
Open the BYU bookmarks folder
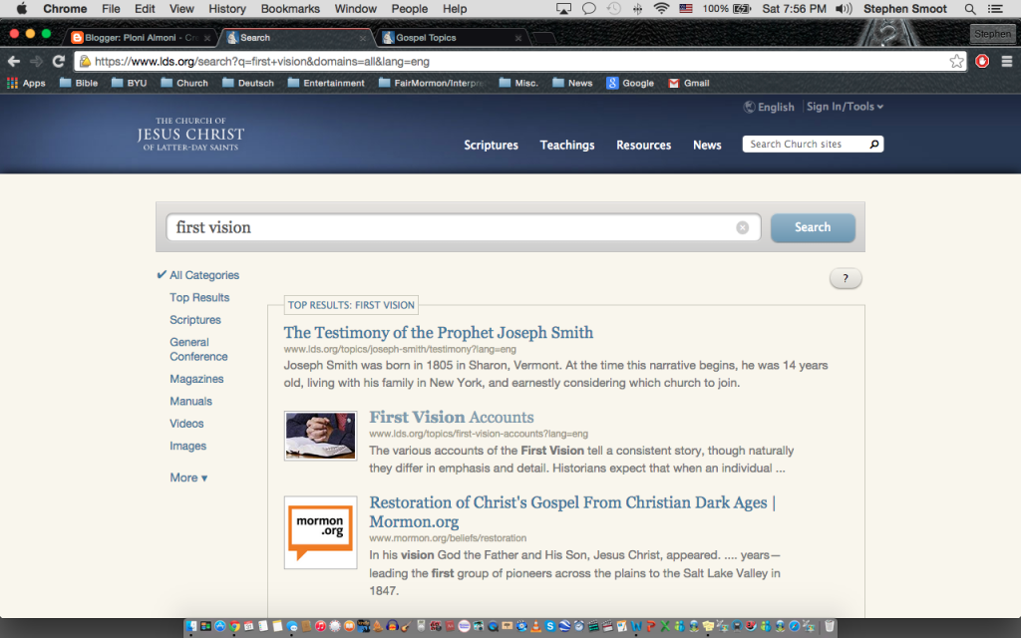[129, 83]
